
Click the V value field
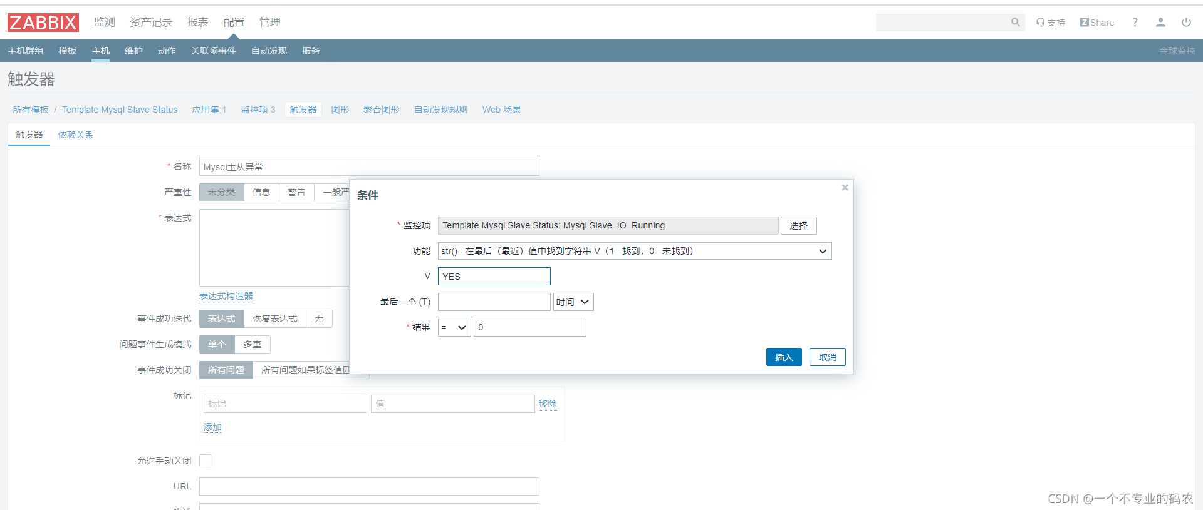click(494, 277)
